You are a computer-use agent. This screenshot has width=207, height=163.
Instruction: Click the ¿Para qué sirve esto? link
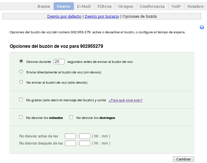pyautogui.click(x=126, y=100)
